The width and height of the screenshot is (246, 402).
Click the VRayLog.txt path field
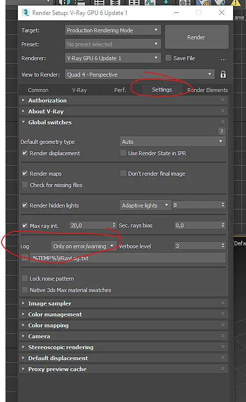coord(128,258)
